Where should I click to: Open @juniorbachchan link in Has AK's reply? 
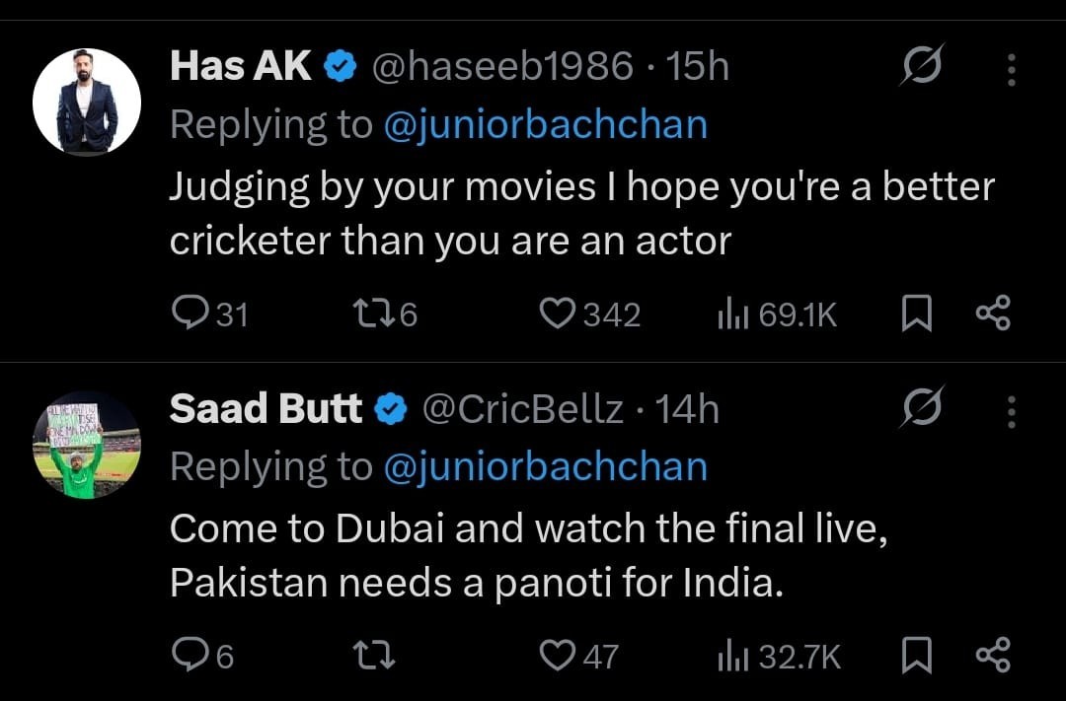coord(545,125)
